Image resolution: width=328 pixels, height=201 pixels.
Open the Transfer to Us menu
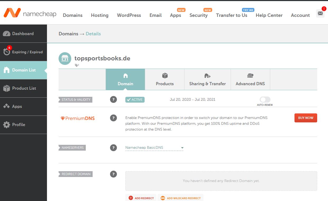pos(232,15)
